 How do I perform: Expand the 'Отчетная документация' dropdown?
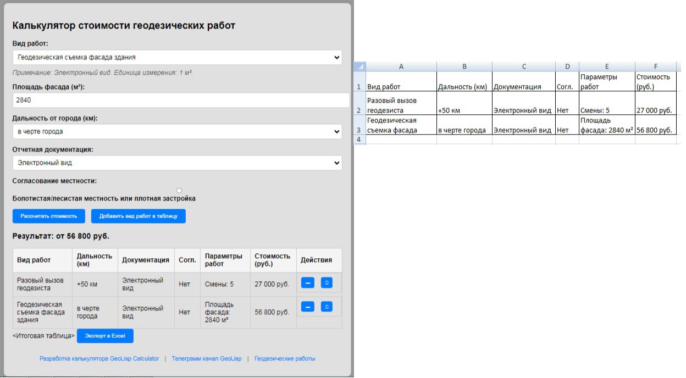pyautogui.click(x=176, y=163)
